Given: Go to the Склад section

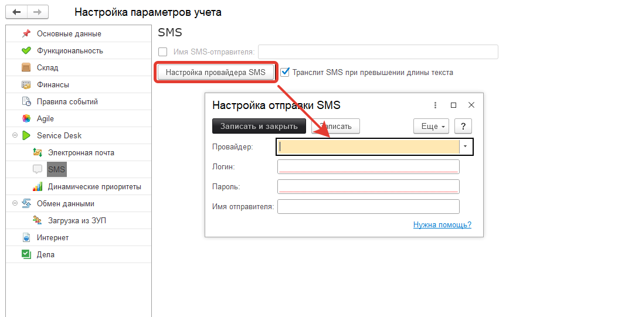Looking at the screenshot, I should [x=47, y=68].
